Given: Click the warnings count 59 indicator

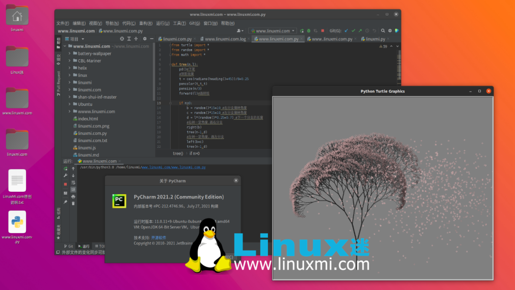Looking at the screenshot, I should tap(383, 46).
